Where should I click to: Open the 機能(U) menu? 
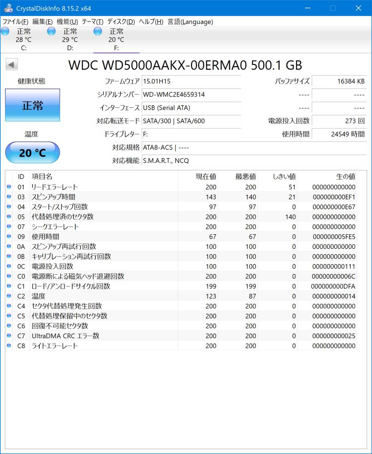click(67, 22)
